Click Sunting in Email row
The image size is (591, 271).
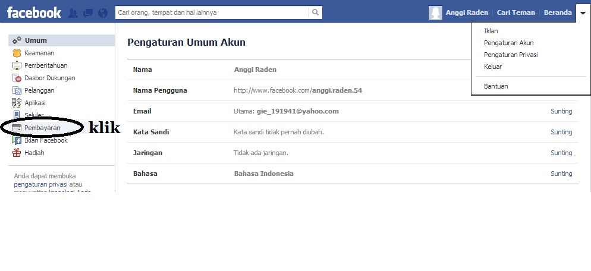click(561, 111)
